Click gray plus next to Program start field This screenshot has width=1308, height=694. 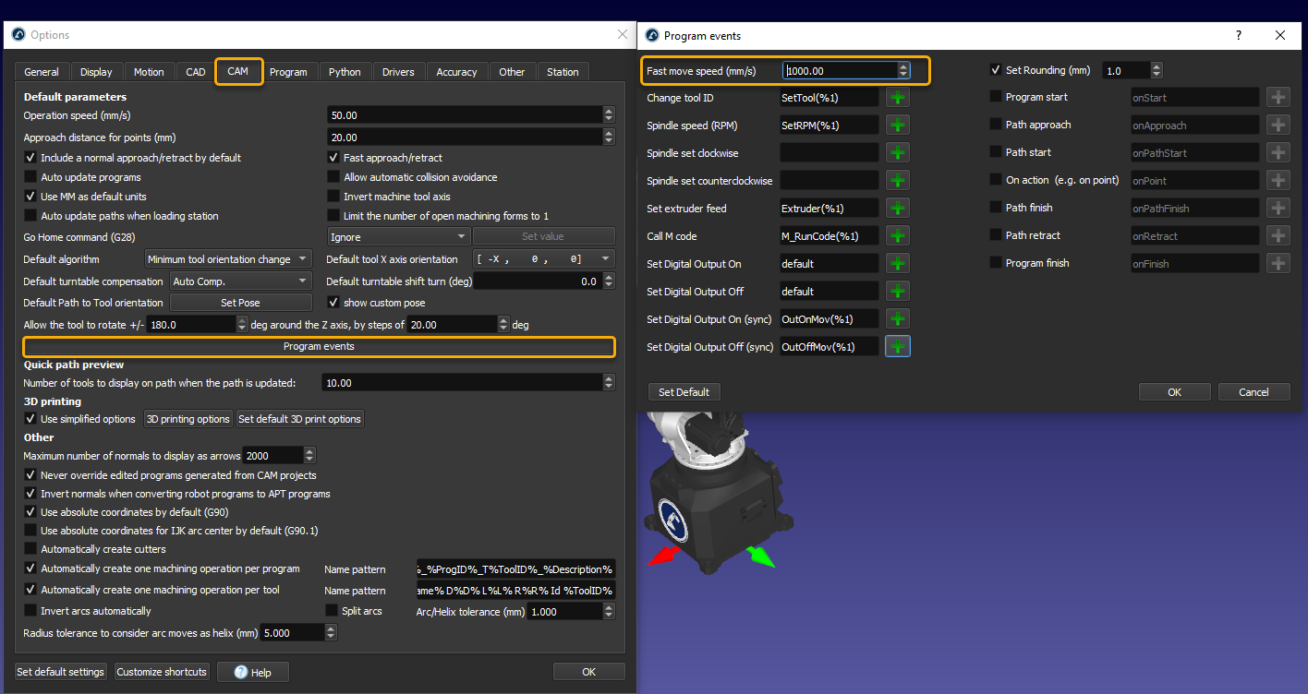(1278, 97)
